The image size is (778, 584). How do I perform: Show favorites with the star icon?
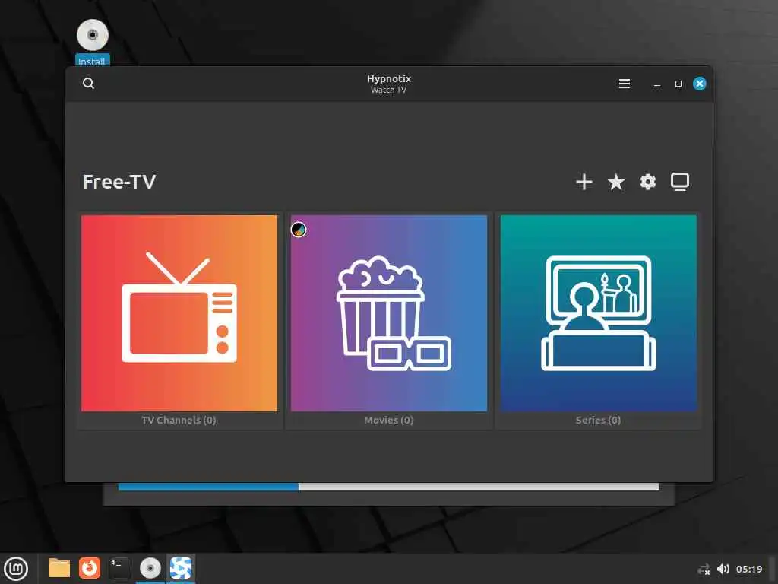pyautogui.click(x=615, y=182)
